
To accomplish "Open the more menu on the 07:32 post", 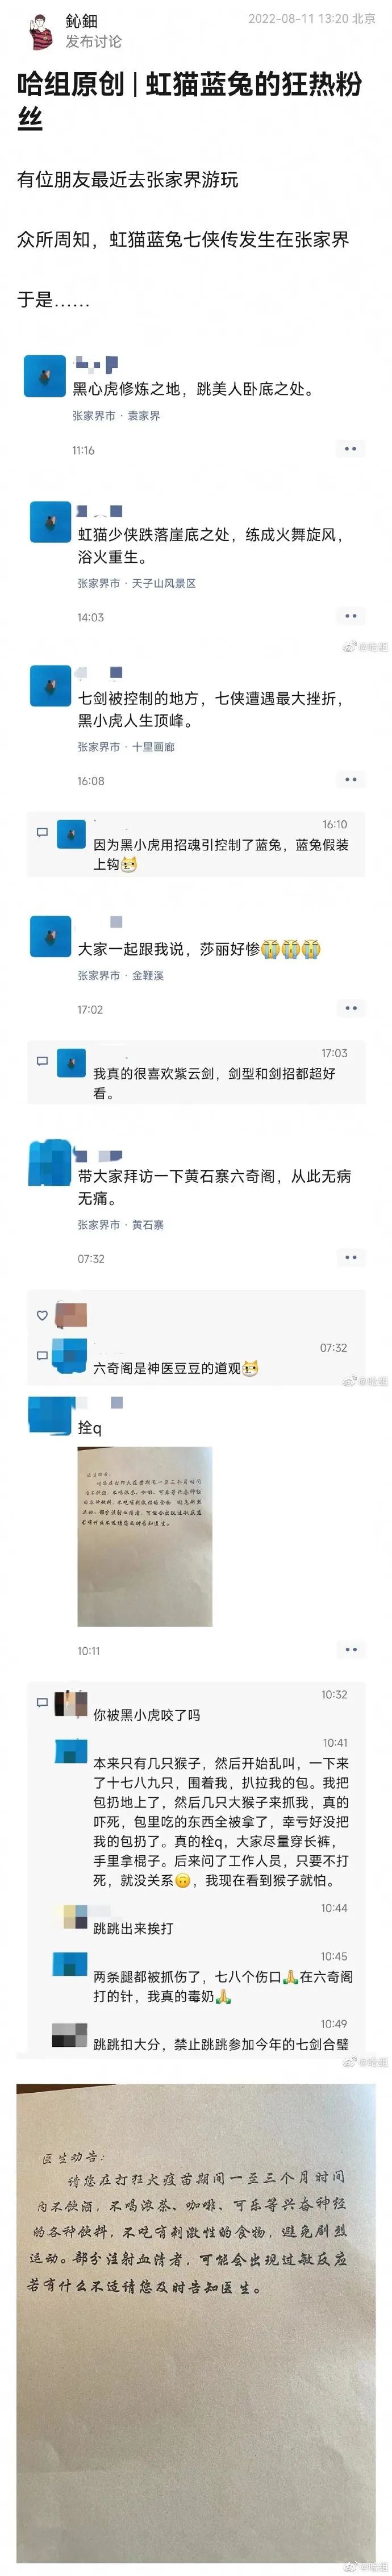I will (x=350, y=1257).
